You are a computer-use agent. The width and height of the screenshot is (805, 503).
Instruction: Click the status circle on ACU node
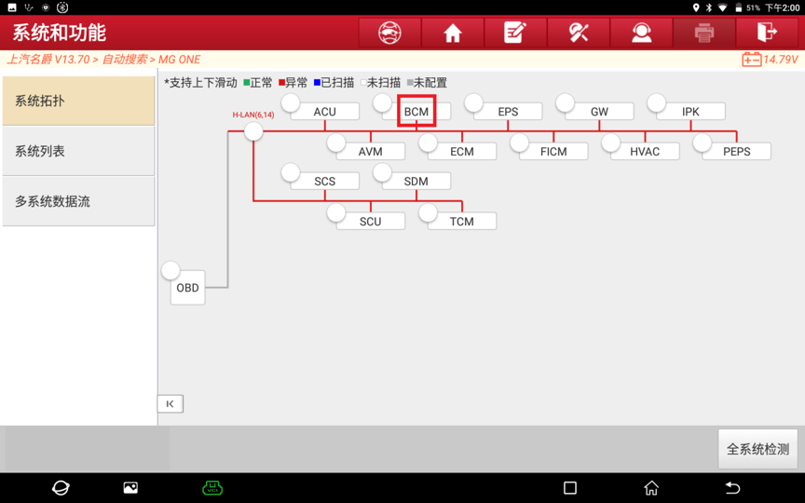(290, 102)
